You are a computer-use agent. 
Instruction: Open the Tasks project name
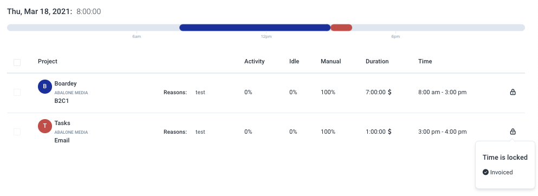[62, 123]
